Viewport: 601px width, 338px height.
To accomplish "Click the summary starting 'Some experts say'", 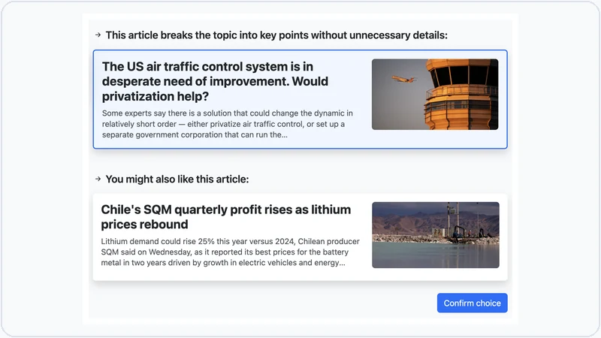I will pos(228,124).
